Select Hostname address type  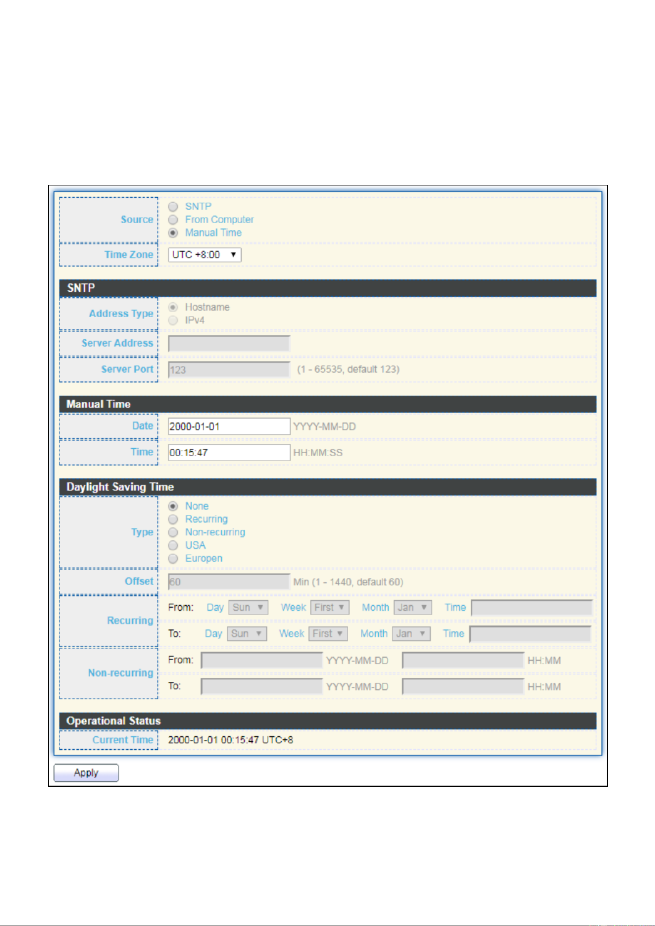[173, 307]
